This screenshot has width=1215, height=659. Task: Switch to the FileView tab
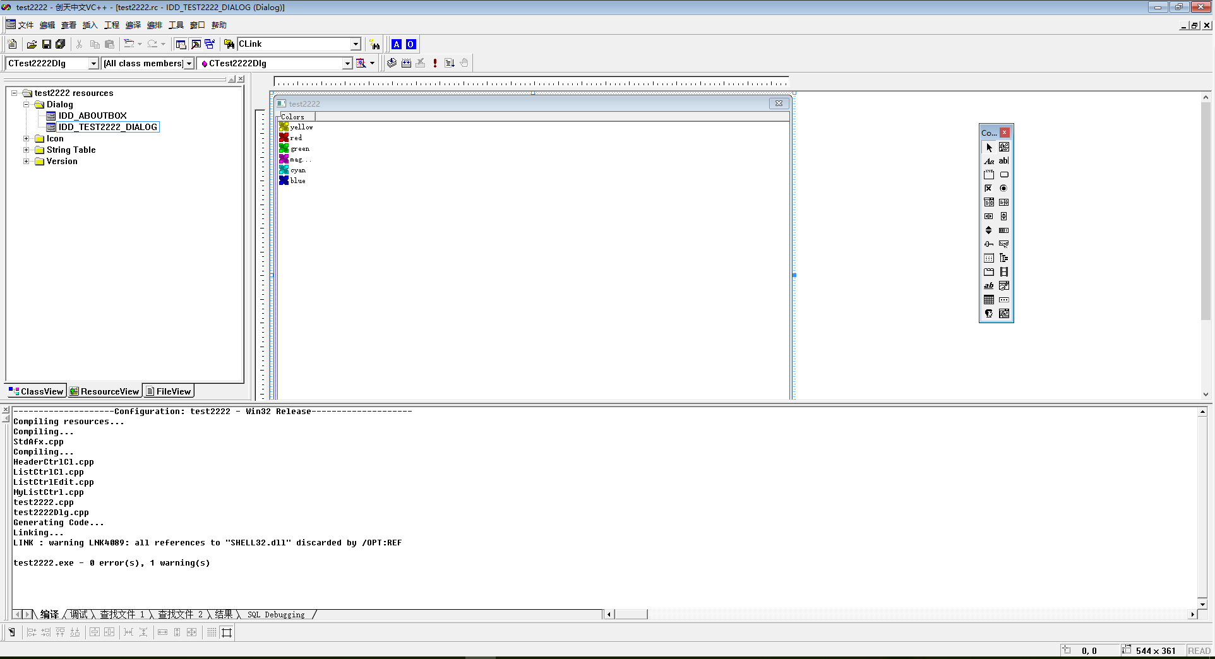coord(168,391)
